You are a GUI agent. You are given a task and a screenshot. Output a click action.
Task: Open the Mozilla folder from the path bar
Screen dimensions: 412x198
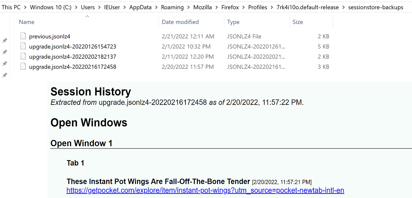coord(202,7)
